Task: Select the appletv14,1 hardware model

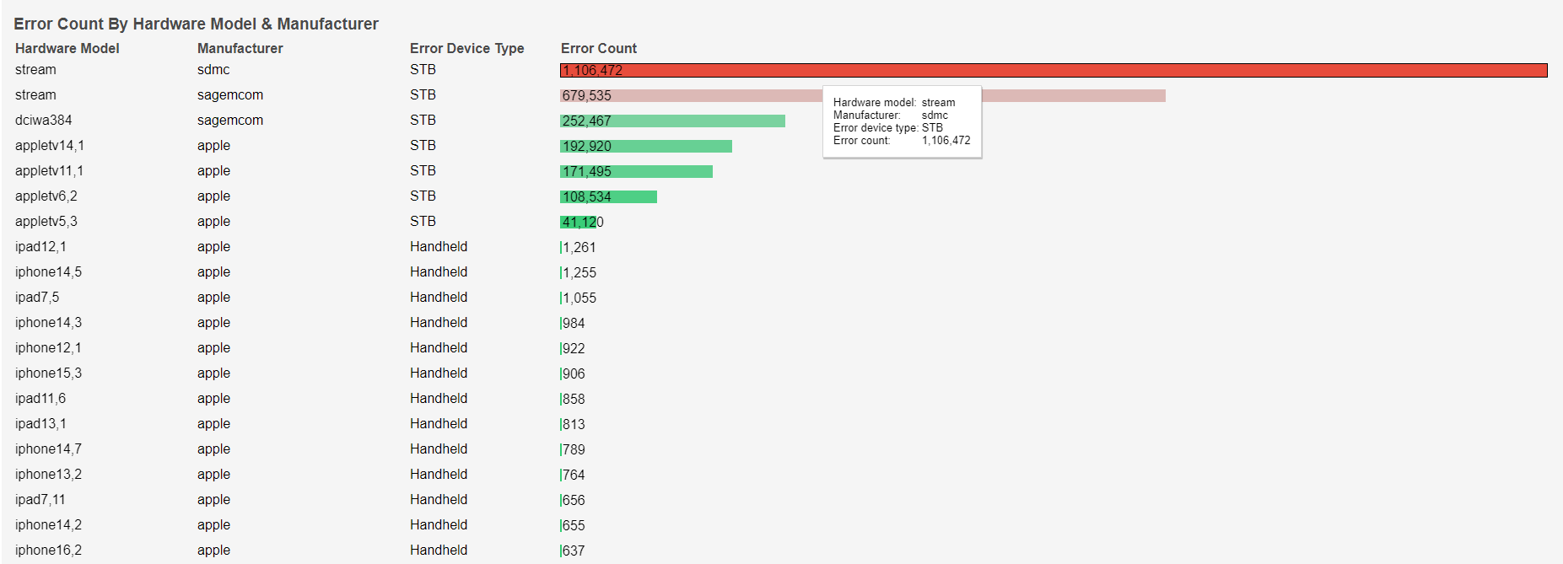Action: (x=50, y=146)
